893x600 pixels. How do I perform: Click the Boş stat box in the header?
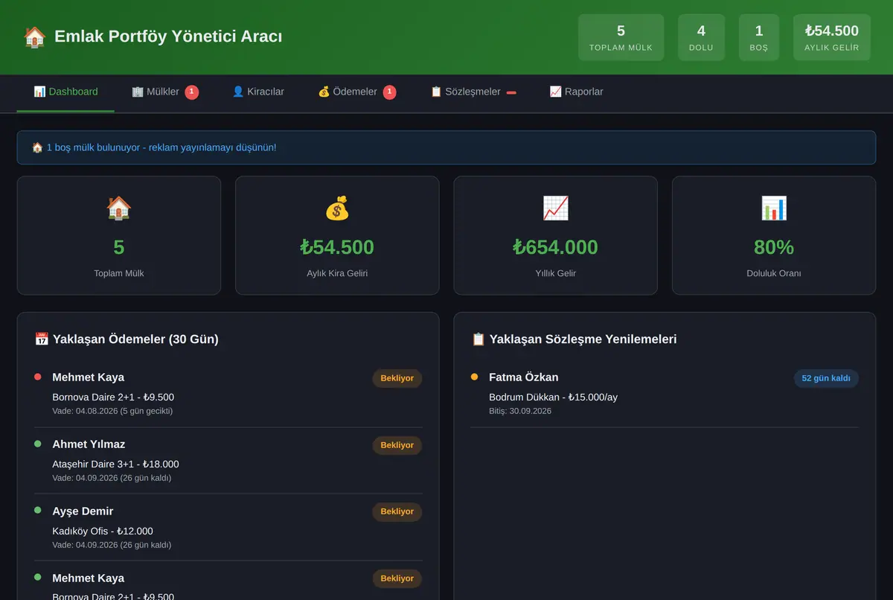(759, 37)
